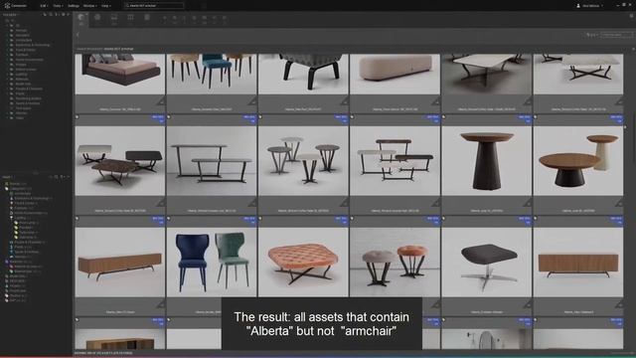636x358 pixels.
Task: Select the Sports & Hobbies folder in the folders tree
Action: (28, 103)
